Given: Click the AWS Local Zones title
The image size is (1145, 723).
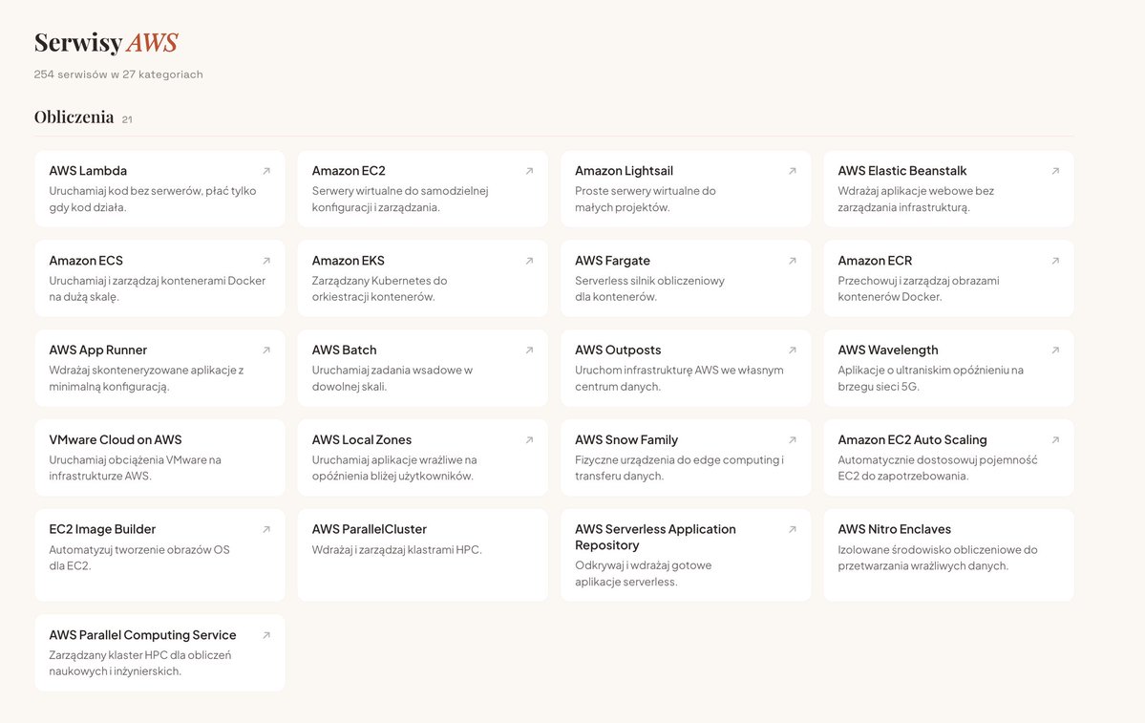Looking at the screenshot, I should (362, 439).
